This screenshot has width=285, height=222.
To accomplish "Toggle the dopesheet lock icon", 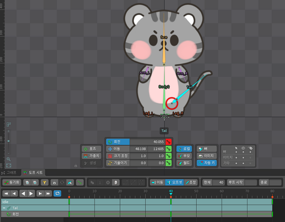I will (54, 183).
